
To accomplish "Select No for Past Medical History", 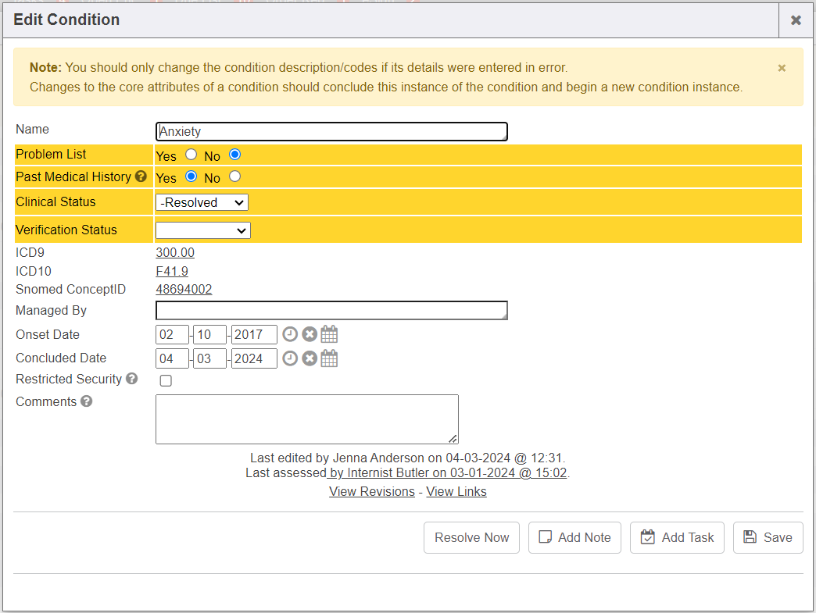I will [234, 176].
